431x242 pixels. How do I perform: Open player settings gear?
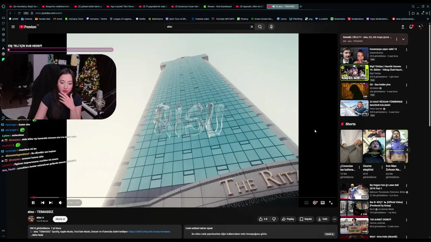(x=315, y=203)
